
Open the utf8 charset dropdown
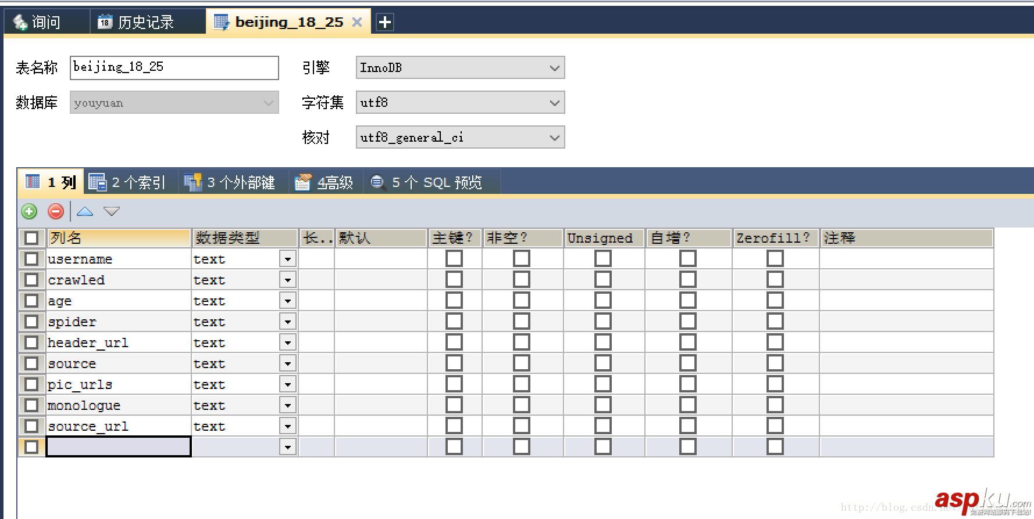point(554,103)
